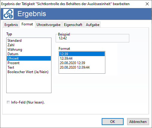Select format 20.08.2020 12:39
The width and height of the screenshot is (152, 128).
click(x=82, y=63)
